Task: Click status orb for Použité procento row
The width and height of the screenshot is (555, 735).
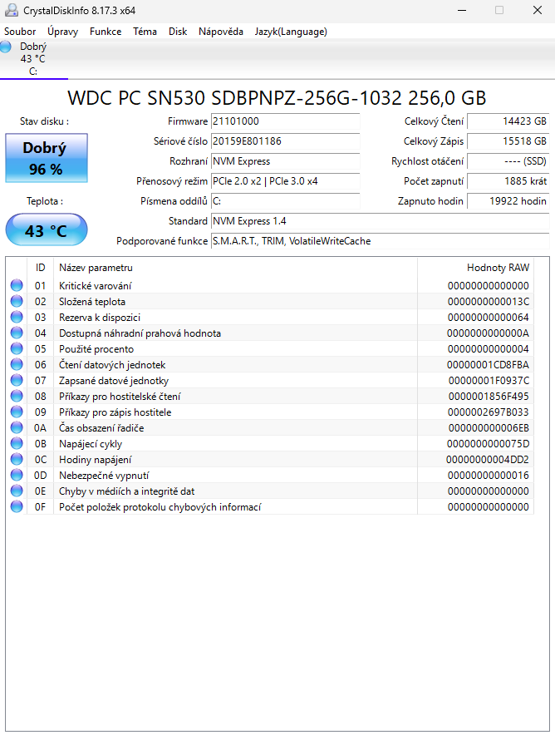Action: pos(17,348)
